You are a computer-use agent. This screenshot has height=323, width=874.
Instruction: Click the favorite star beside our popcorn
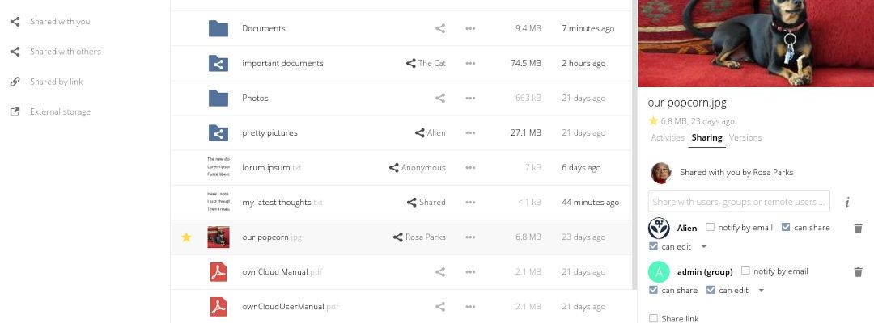point(186,237)
